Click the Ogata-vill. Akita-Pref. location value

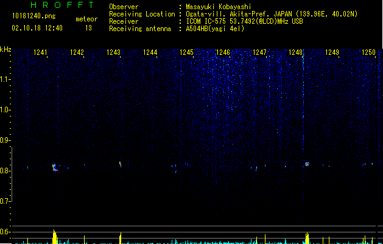272,14
